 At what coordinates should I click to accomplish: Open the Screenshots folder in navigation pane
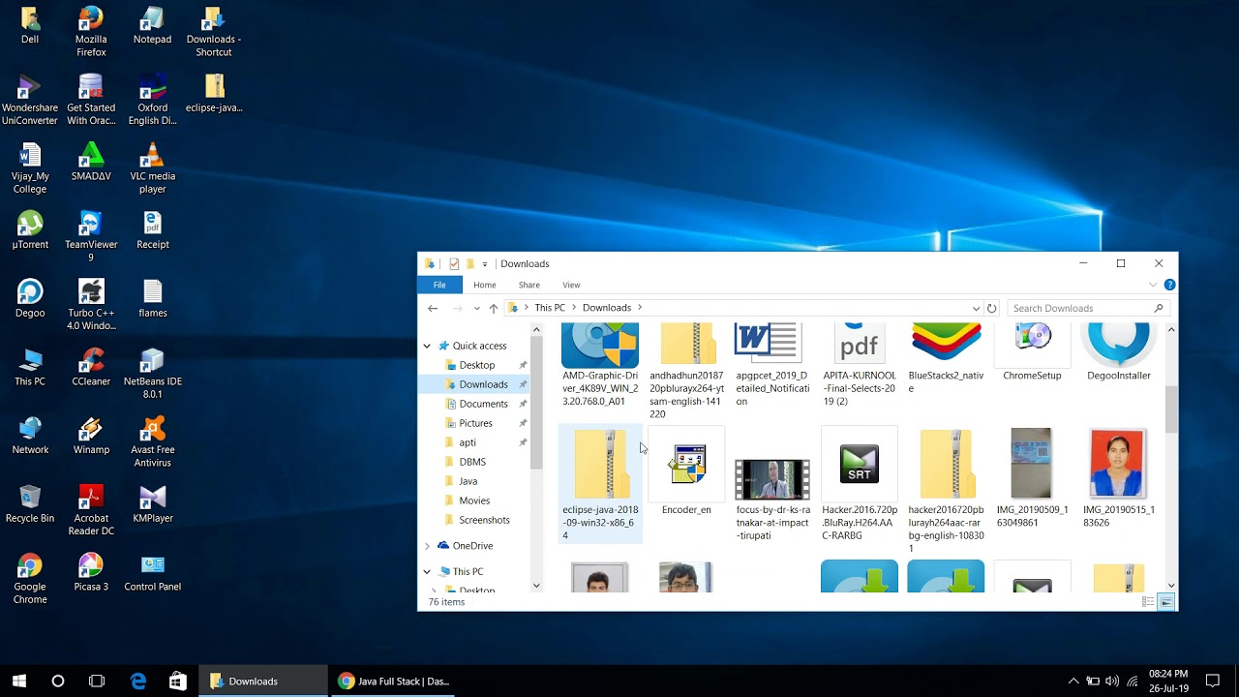(x=484, y=520)
